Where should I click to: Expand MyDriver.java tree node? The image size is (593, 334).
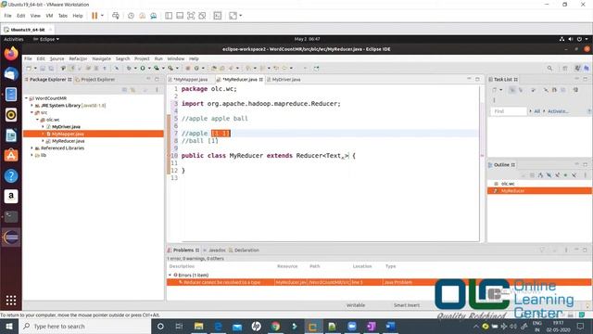click(x=44, y=126)
